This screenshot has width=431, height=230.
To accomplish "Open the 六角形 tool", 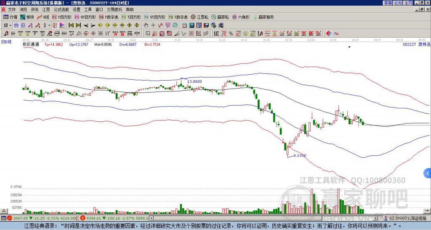I will [241, 17].
